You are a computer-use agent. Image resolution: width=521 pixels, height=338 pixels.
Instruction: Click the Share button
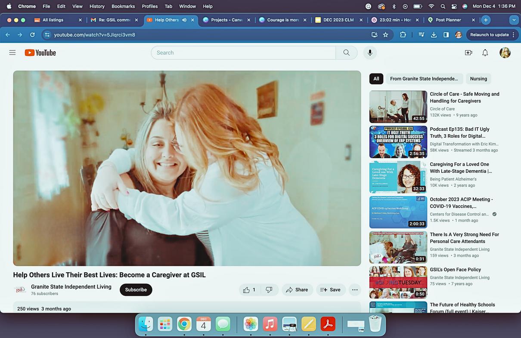297,290
